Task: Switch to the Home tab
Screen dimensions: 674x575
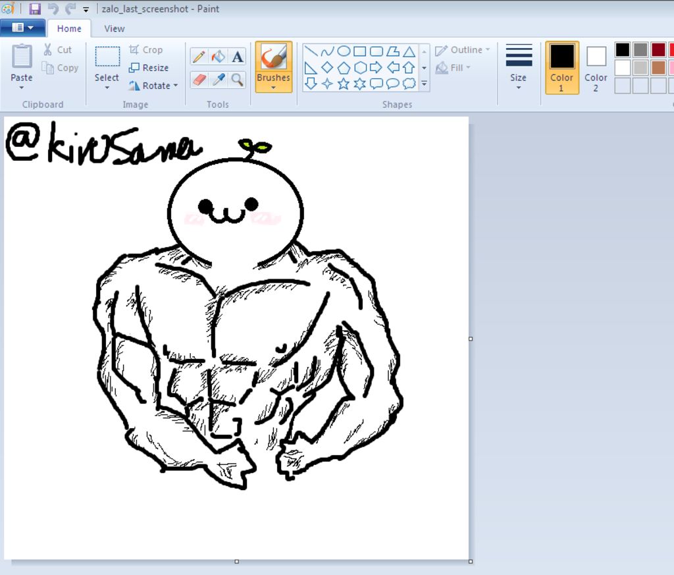Action: click(x=69, y=28)
